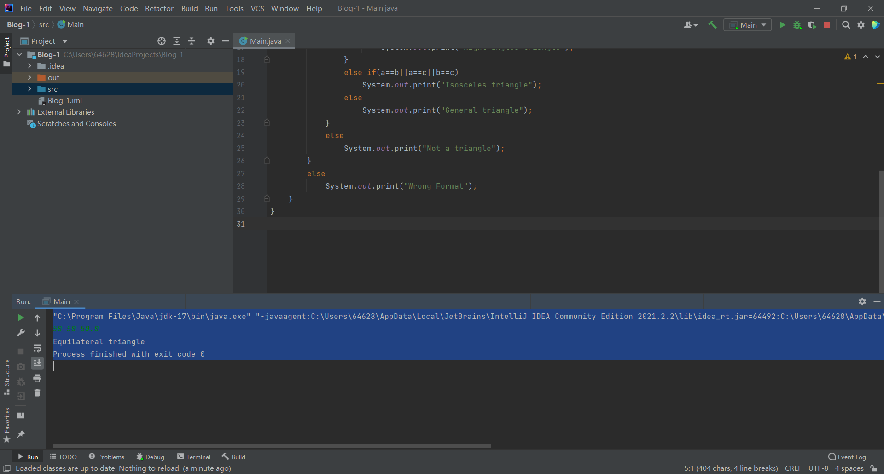Viewport: 884px width, 474px height.
Task: Toggle the Structure side tool window button
Action: (6, 377)
